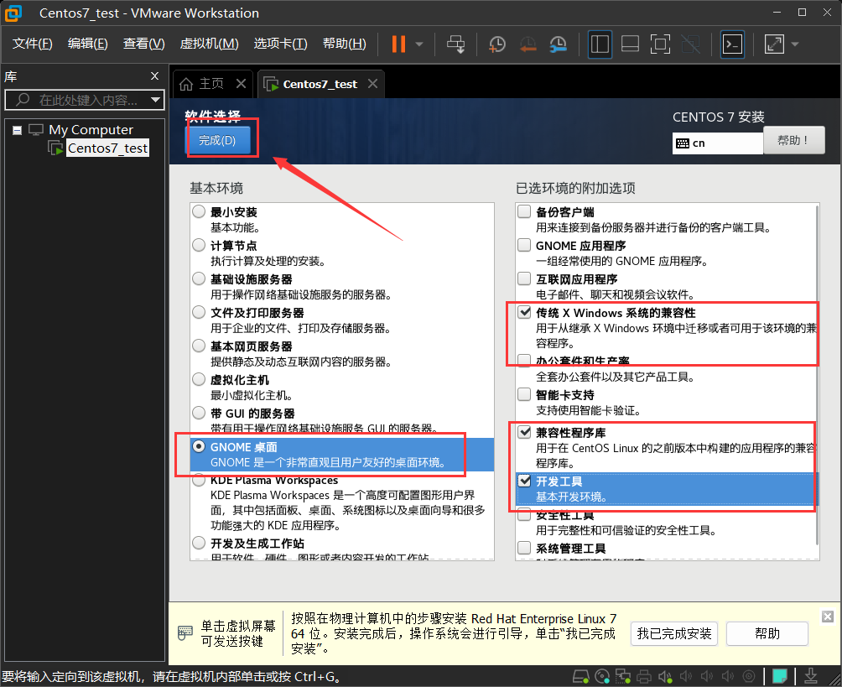Click the printer device status icon
842x687 pixels.
click(x=644, y=676)
